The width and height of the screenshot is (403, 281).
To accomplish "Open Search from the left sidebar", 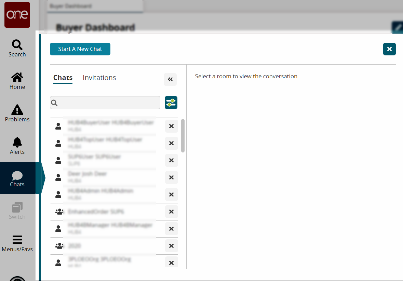I will (17, 48).
